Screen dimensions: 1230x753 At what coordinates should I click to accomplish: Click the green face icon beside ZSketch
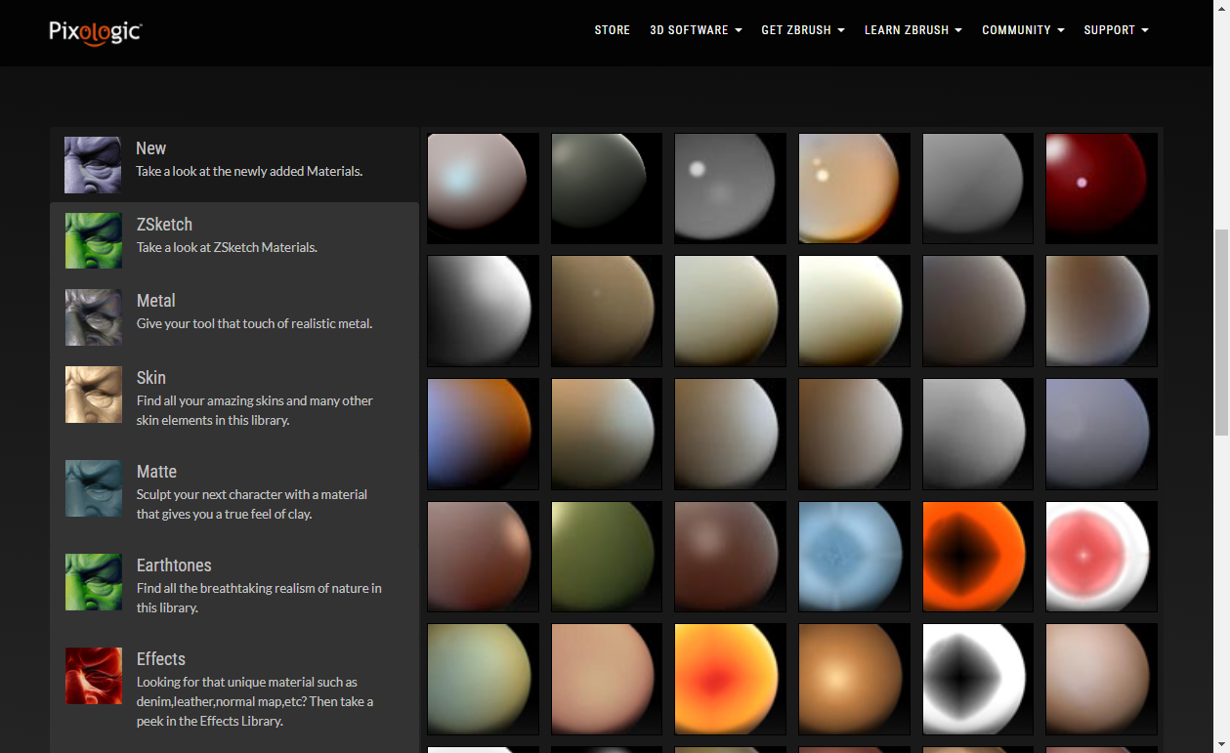pos(93,241)
